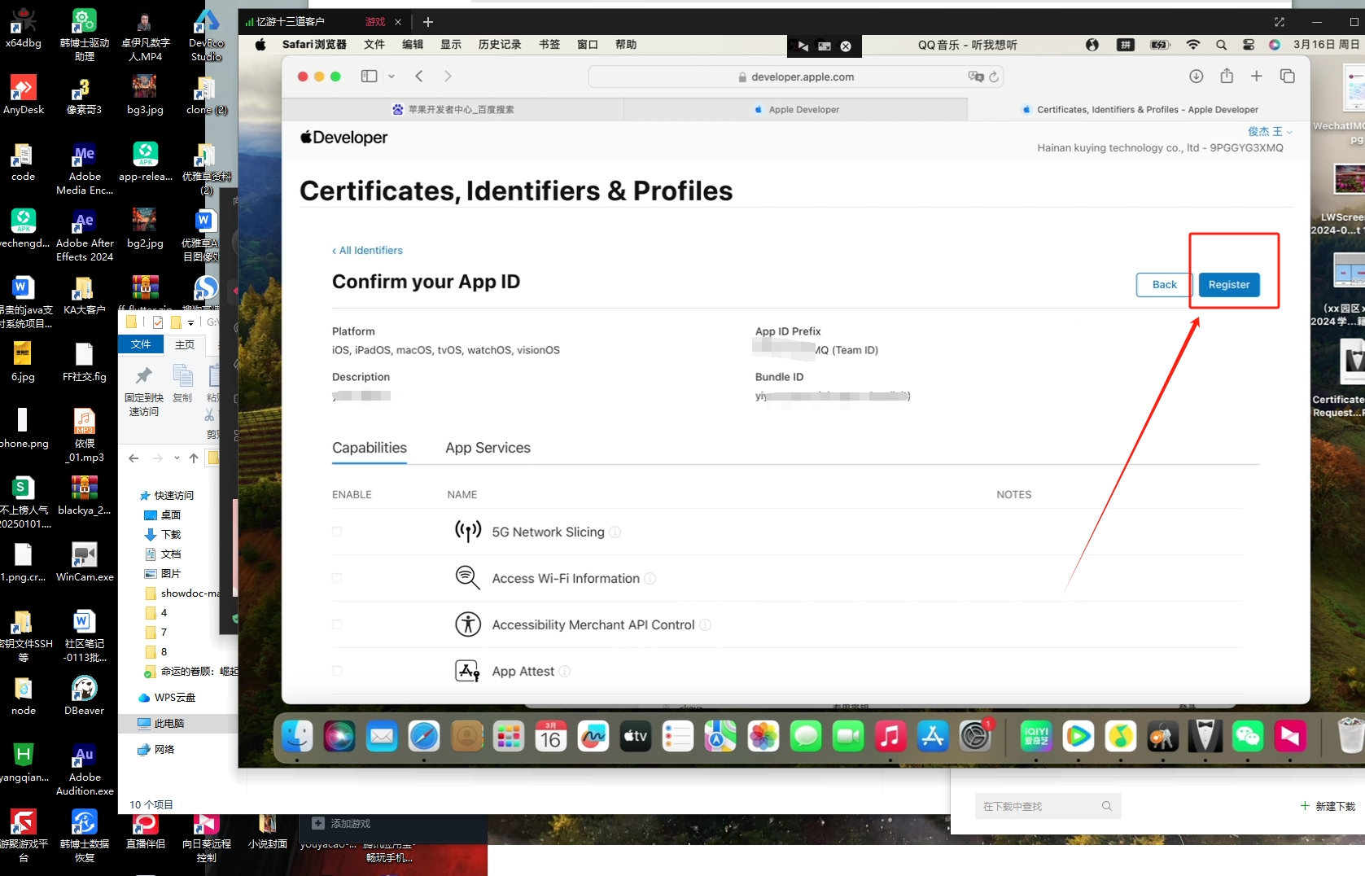Open the 书签 menu

(x=549, y=45)
